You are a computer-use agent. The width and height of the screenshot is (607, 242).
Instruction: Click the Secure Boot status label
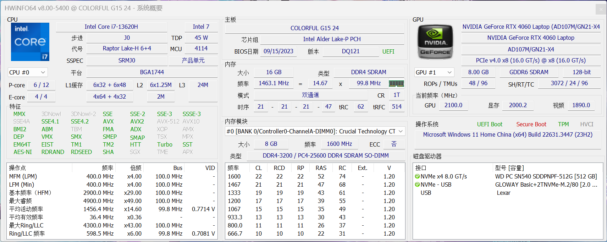(531, 124)
